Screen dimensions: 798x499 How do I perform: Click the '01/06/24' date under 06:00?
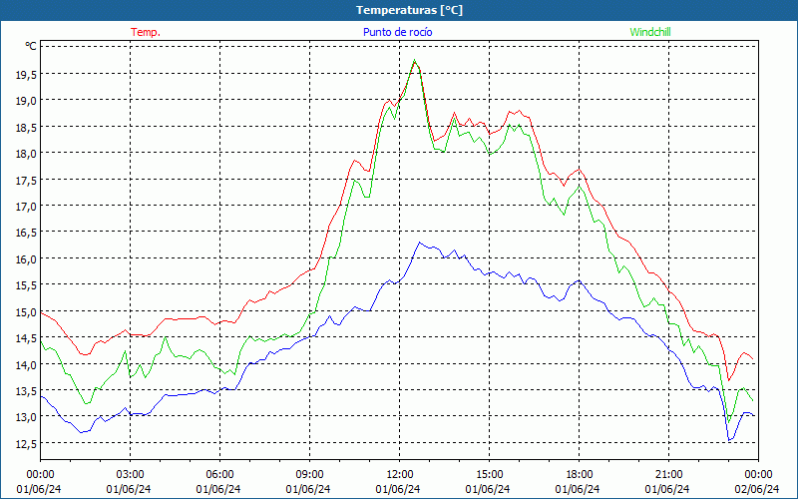point(218,489)
